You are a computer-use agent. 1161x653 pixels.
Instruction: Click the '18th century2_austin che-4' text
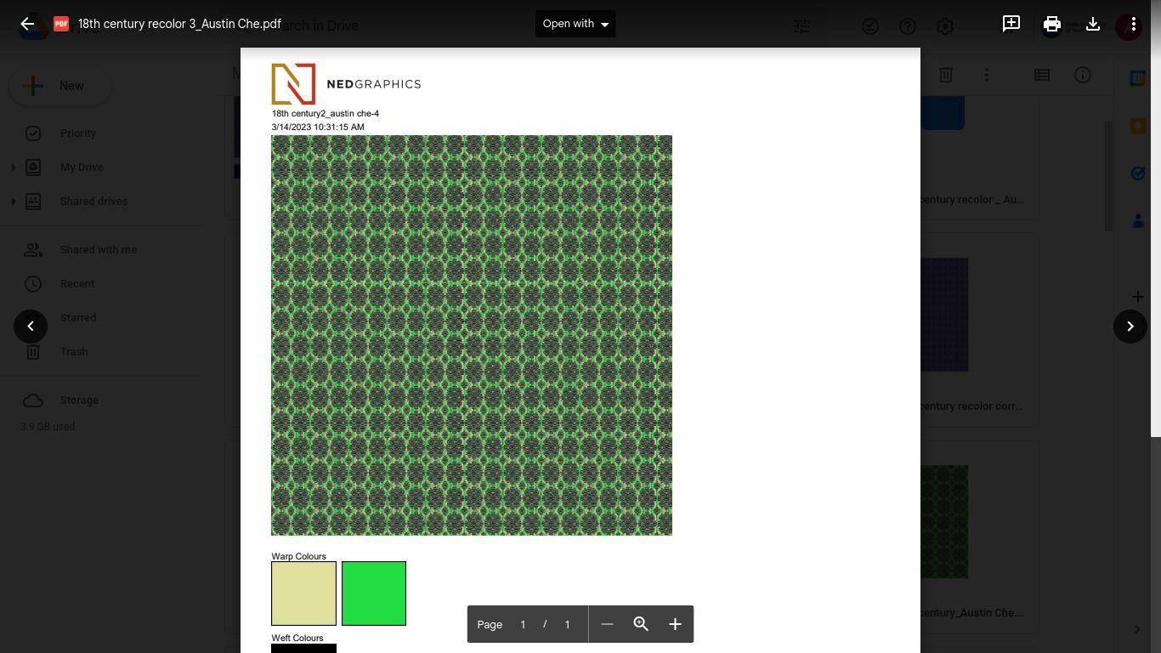coord(326,113)
